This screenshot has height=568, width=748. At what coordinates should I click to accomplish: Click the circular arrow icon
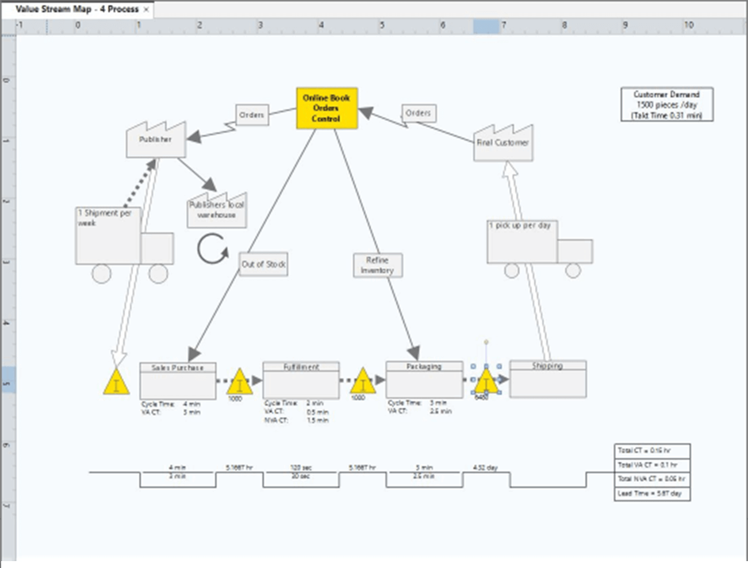[213, 249]
